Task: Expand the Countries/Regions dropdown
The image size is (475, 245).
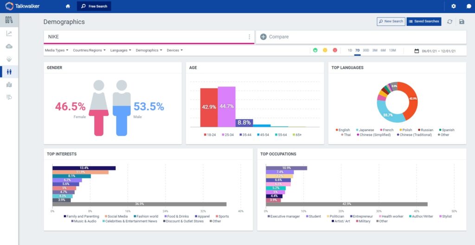Action: click(x=89, y=50)
